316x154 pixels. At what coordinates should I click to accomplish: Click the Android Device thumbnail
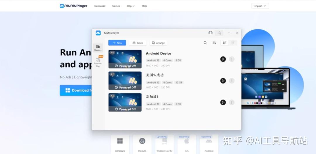click(x=125, y=59)
